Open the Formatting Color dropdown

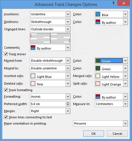[x=111, y=97]
